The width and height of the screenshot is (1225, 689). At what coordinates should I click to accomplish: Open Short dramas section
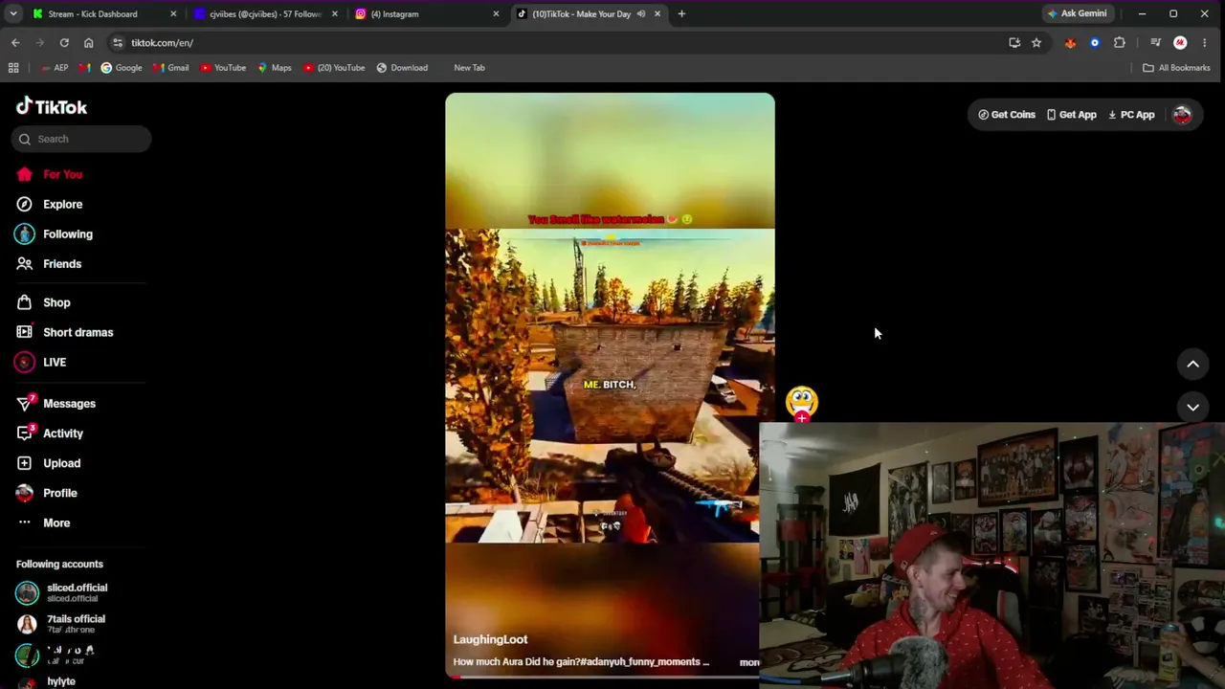click(x=64, y=332)
